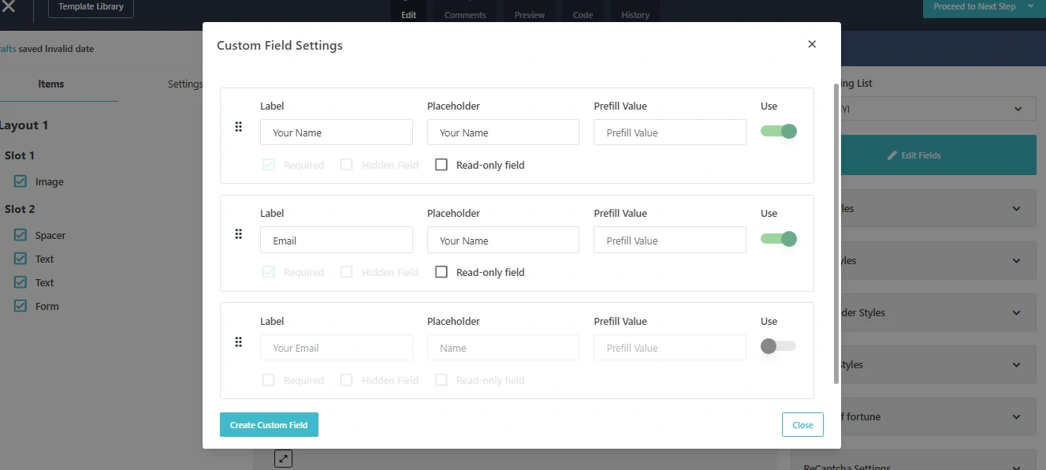Select the Settings tab in left panel
This screenshot has height=470, width=1046.
tap(185, 84)
